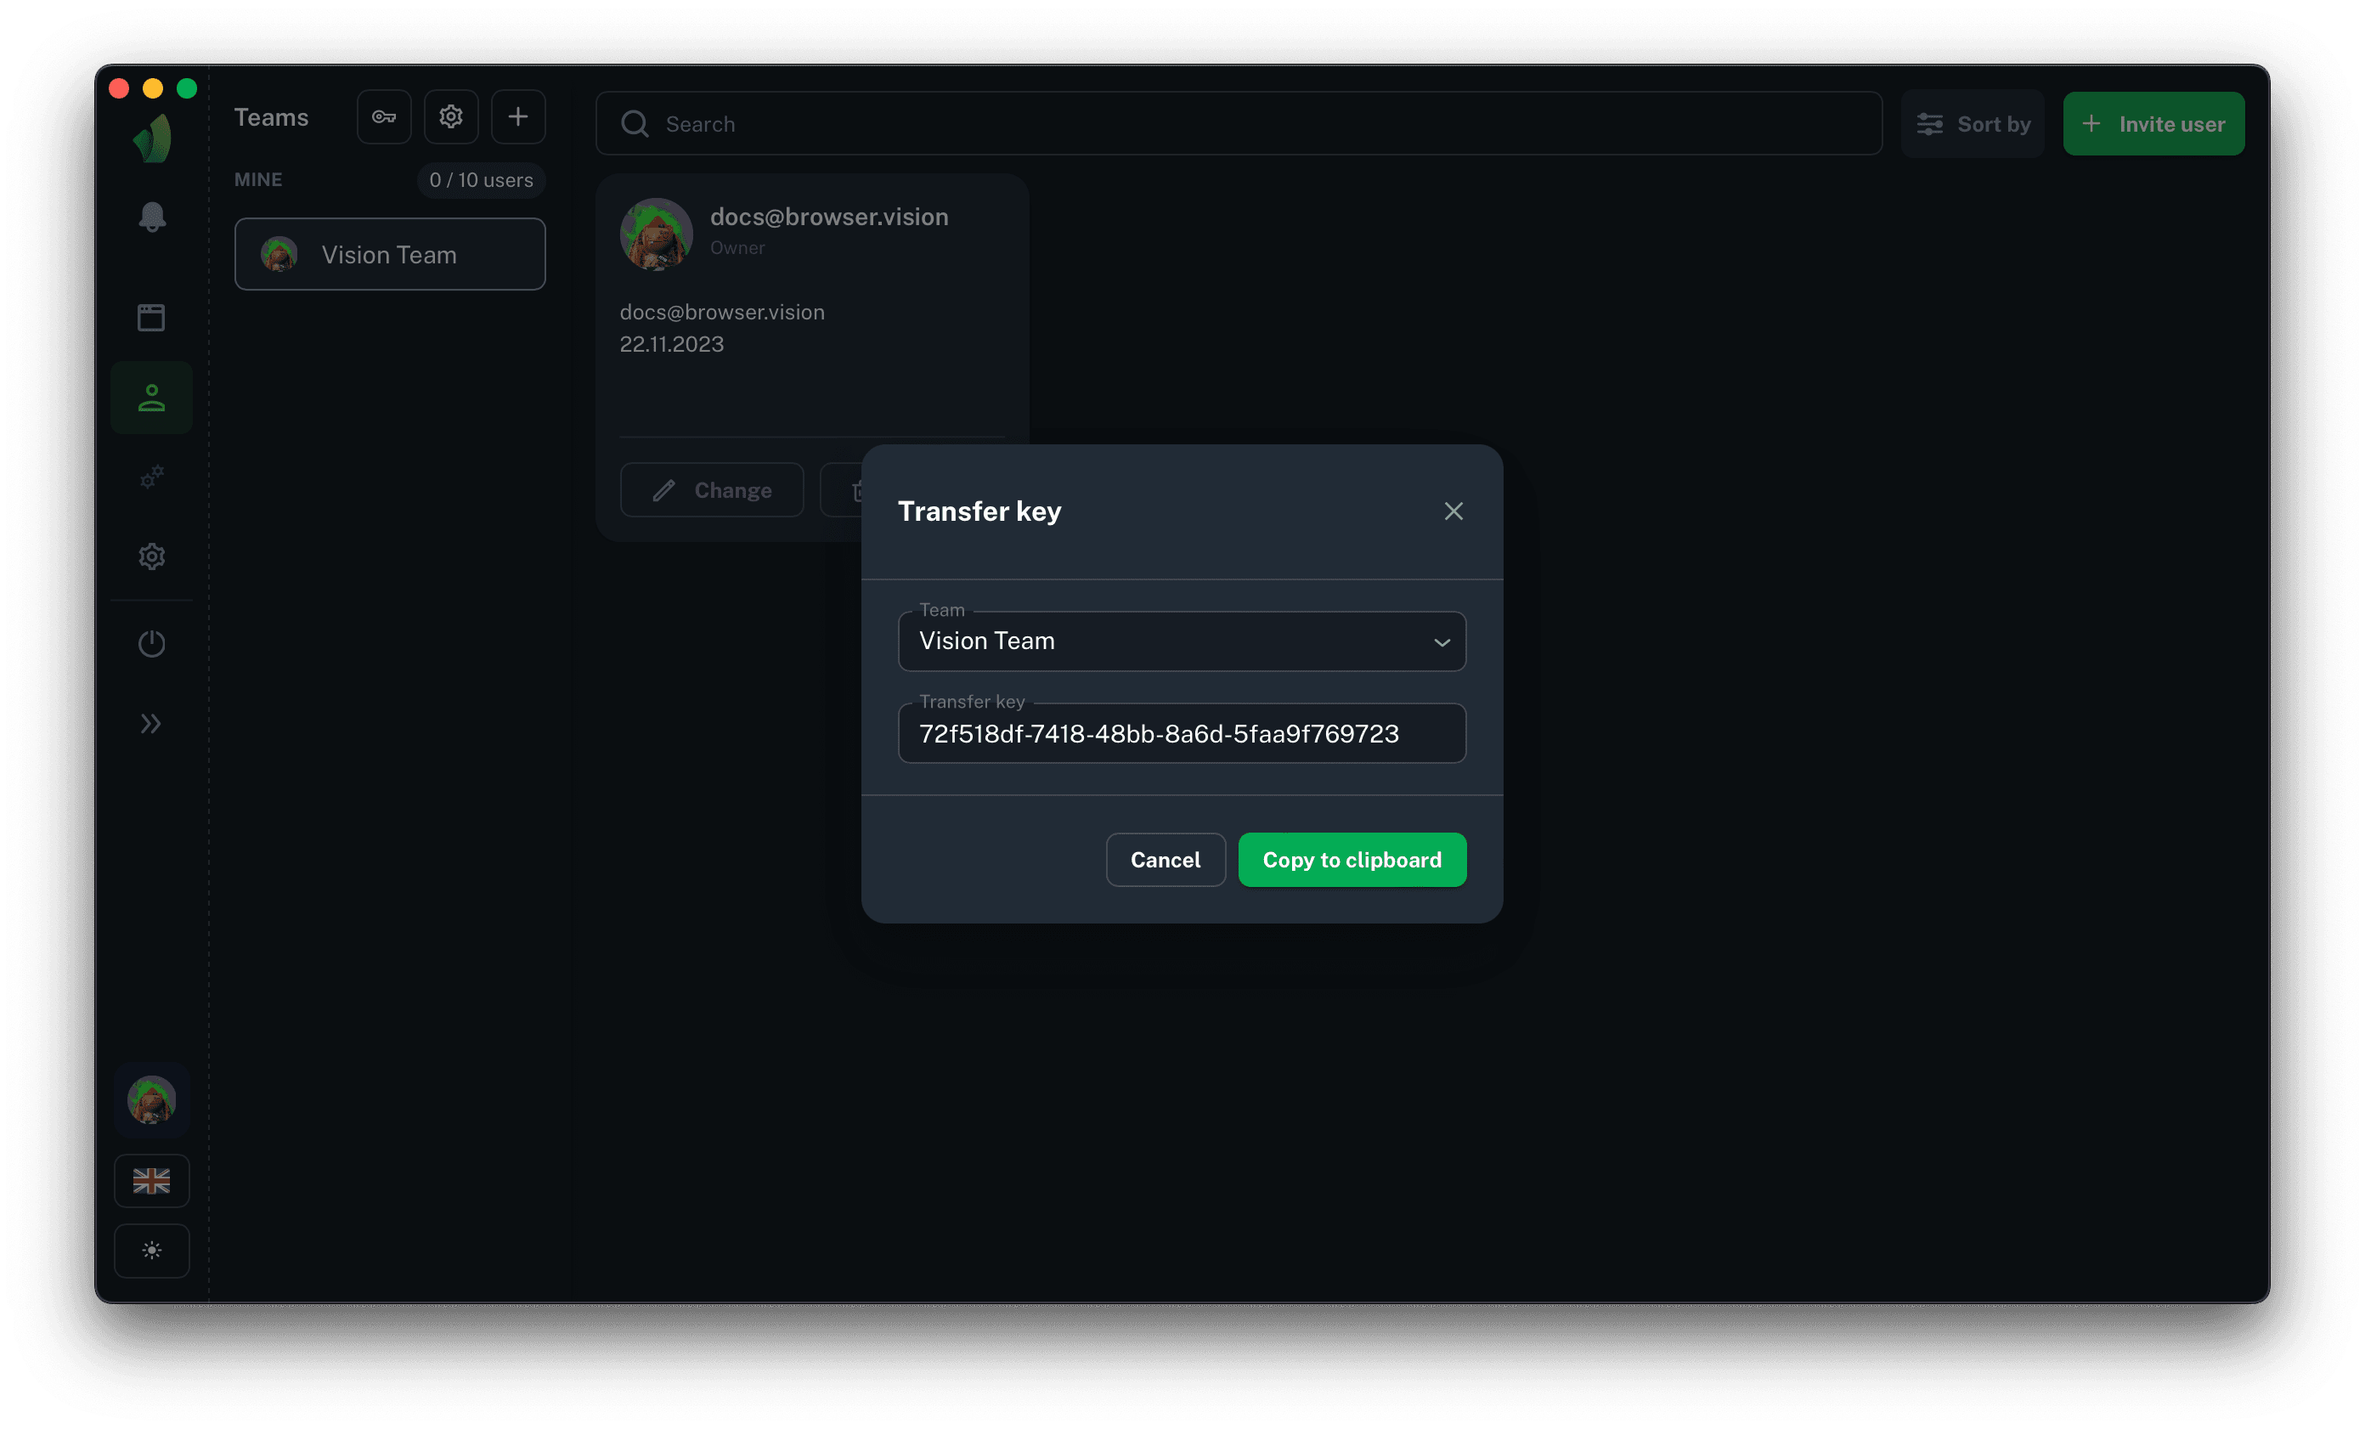Expand the Team dropdown showing Vision Team
The width and height of the screenshot is (2365, 1429).
coord(1182,641)
